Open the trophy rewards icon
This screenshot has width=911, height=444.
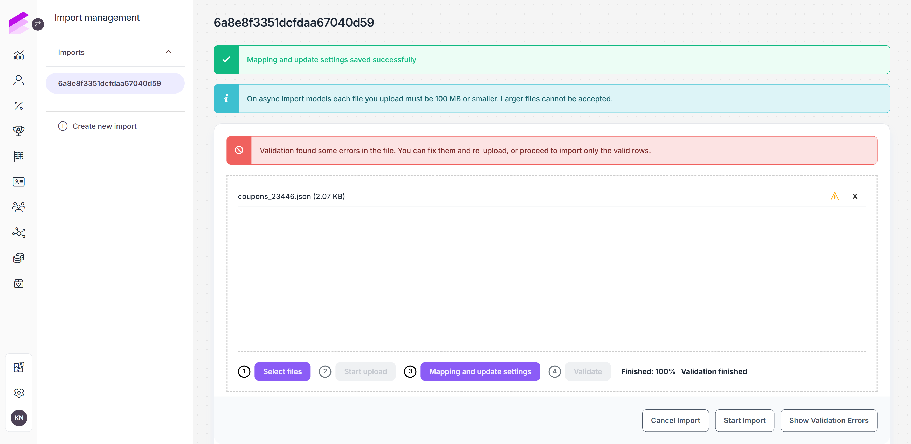click(x=19, y=131)
